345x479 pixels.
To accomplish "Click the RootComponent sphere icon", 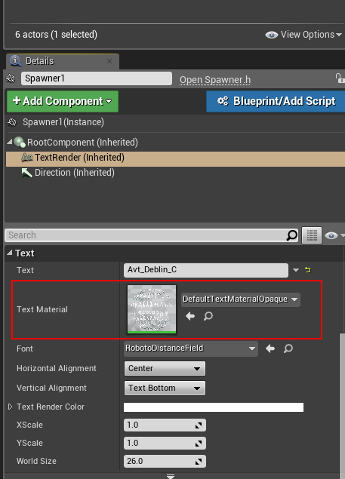I will click(20, 142).
